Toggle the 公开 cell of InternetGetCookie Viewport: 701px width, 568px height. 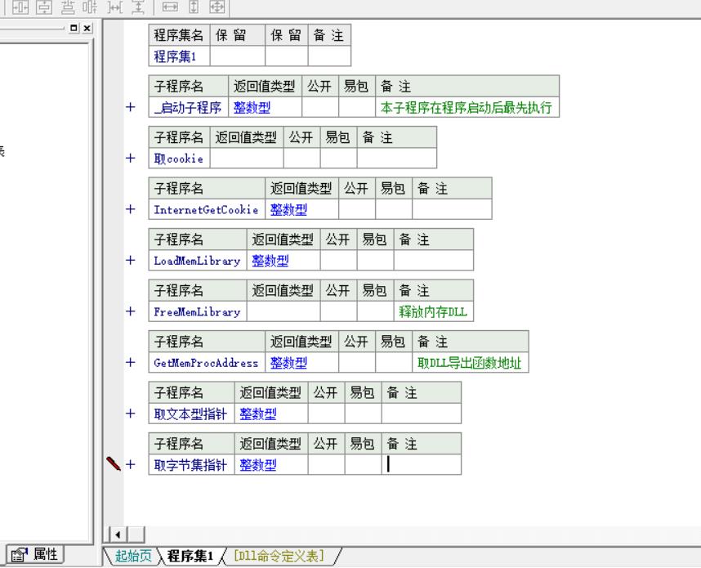(x=357, y=209)
